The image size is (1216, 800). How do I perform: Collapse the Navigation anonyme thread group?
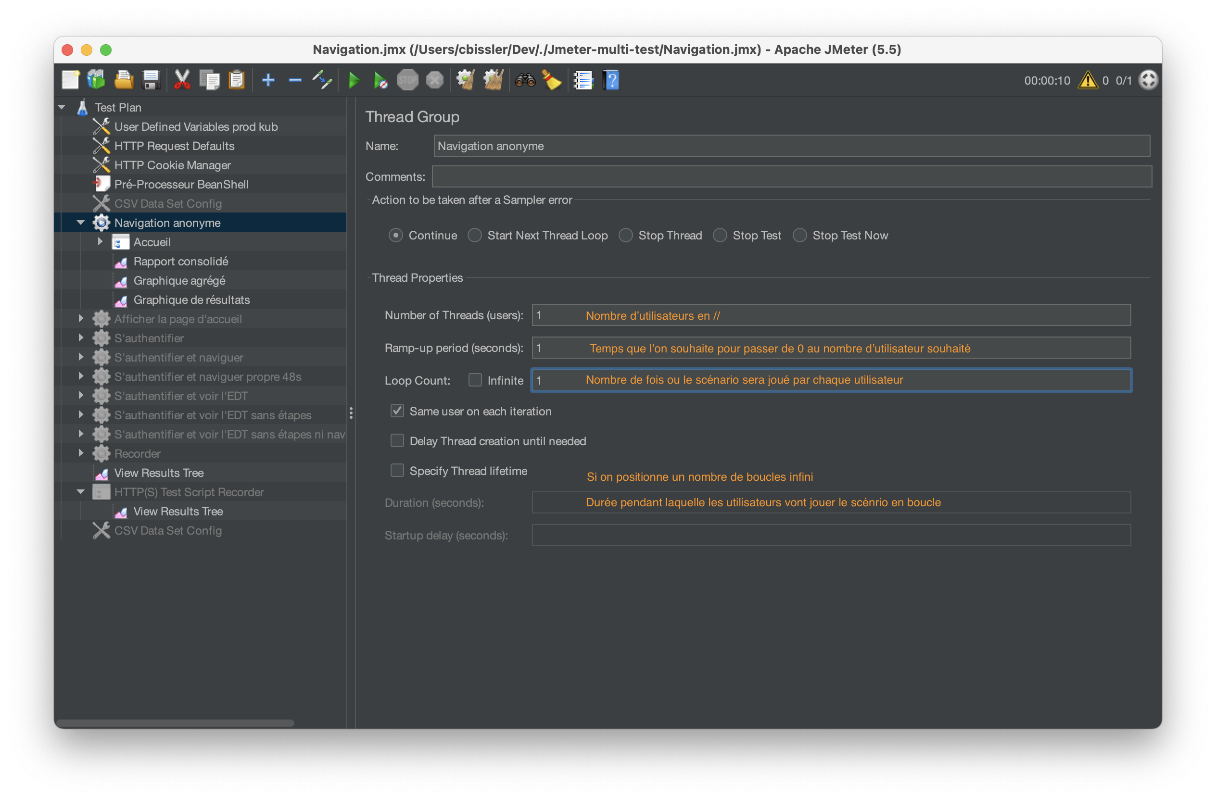coord(81,223)
